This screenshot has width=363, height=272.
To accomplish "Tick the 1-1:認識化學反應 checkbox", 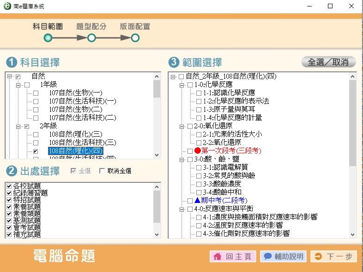I will click(199, 93).
